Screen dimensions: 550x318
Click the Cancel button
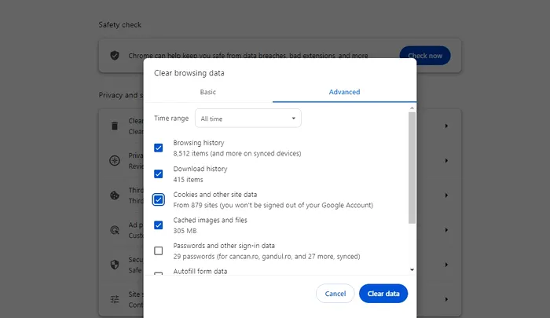335,294
